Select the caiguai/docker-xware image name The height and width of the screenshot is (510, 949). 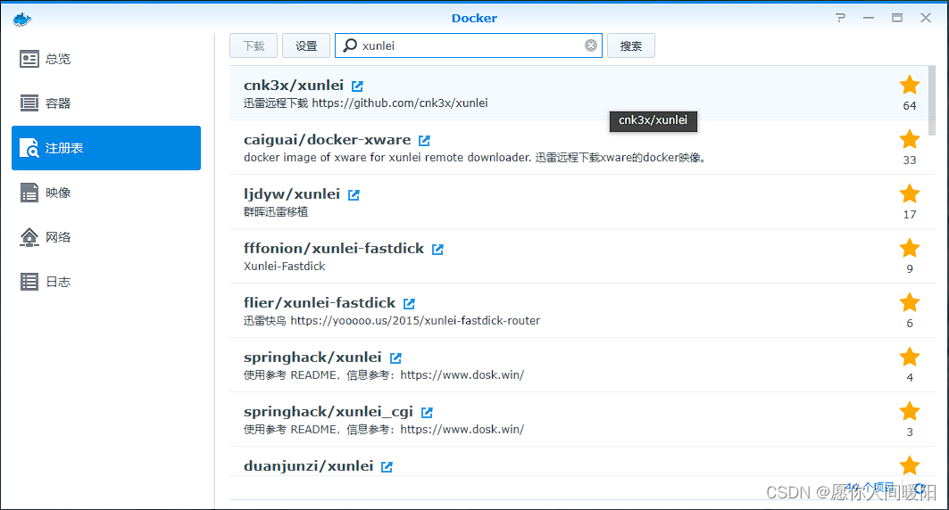tap(328, 140)
